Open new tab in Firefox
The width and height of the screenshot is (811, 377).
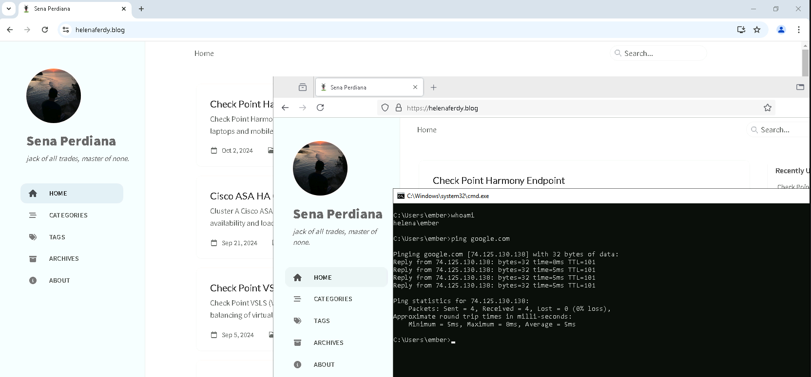pos(433,88)
